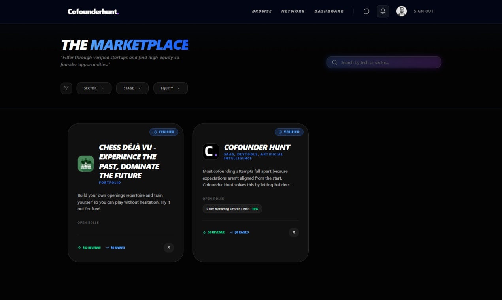This screenshot has height=300, width=502.
Task: Open Chess Déjà Vu via its external link arrow
Action: (x=169, y=247)
